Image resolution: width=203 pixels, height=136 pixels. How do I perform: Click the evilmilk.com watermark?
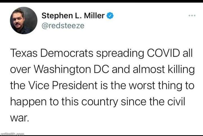(x=12, y=133)
